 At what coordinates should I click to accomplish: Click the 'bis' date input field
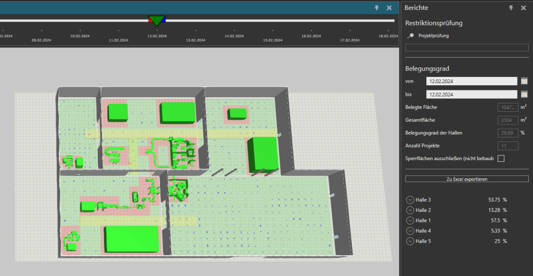pos(471,94)
